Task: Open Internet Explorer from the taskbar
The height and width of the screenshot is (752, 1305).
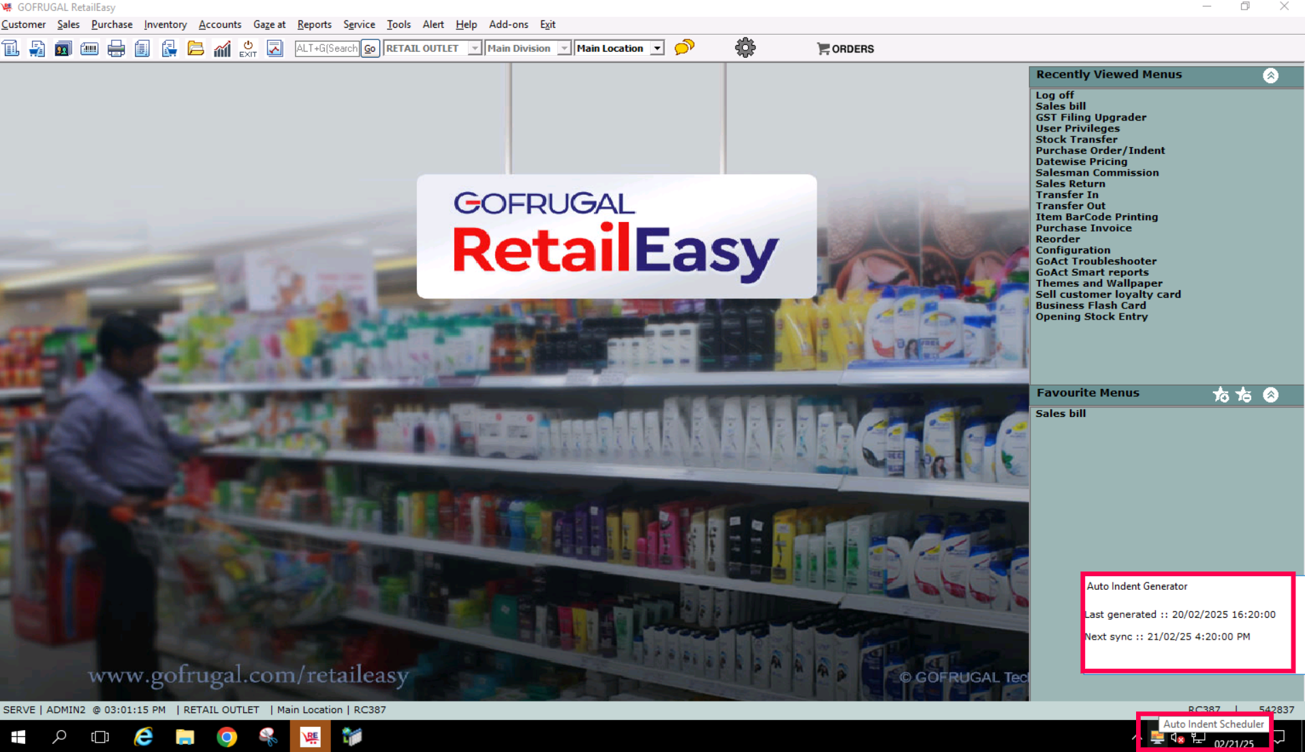Action: pos(143,736)
